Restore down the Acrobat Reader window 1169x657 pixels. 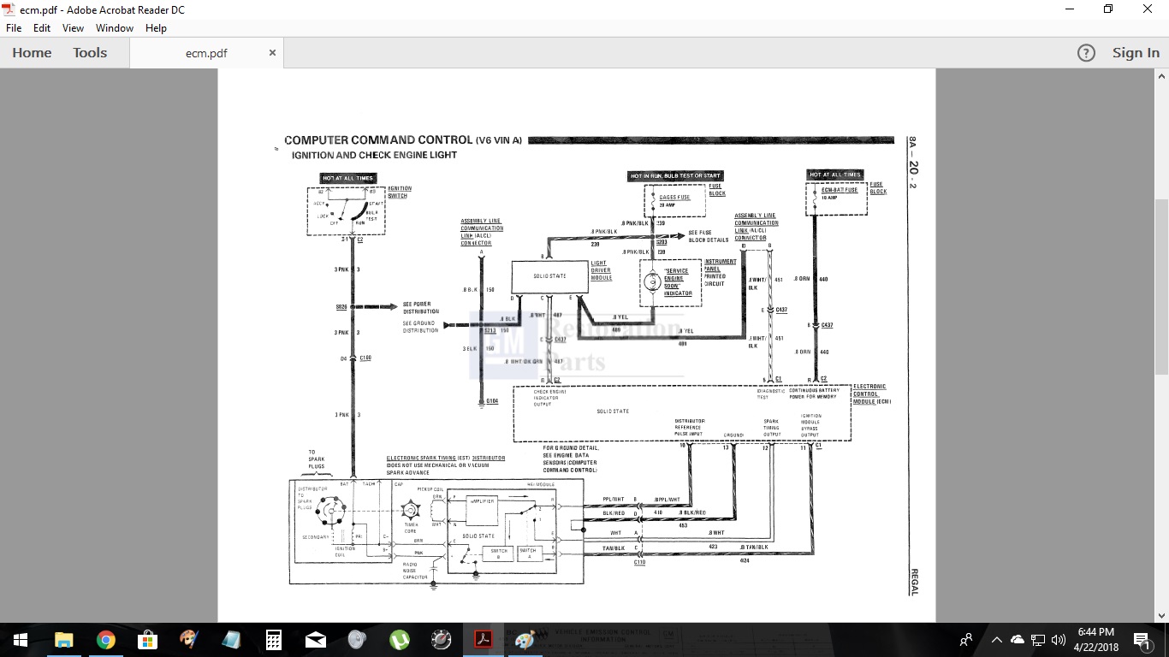(1108, 9)
